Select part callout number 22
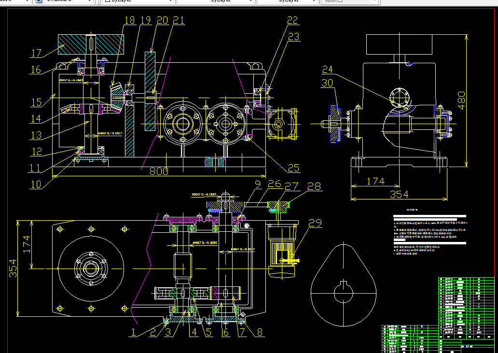Image resolution: width=498 pixels, height=353 pixels. [292, 20]
